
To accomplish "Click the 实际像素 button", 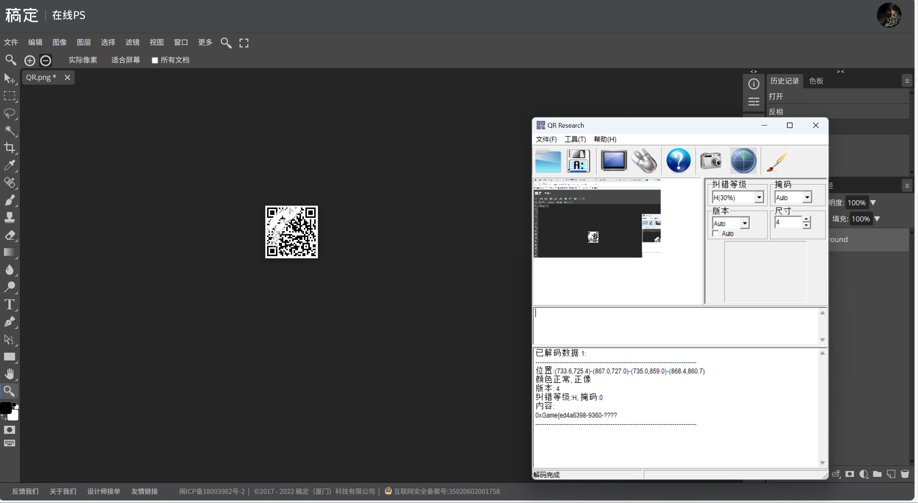I will 83,60.
